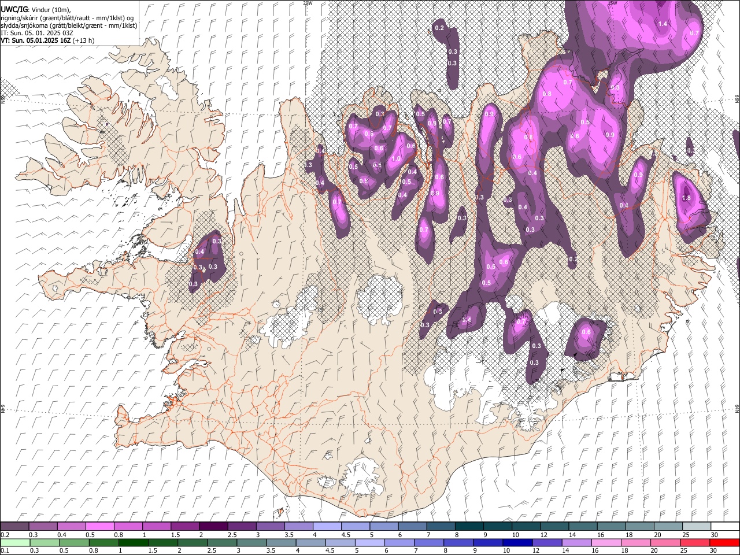The width and height of the screenshot is (740, 555).
Task: Click the 'VT: Sun. 05.01.2025 16Z (+13 h)' line
Action: tap(47, 40)
